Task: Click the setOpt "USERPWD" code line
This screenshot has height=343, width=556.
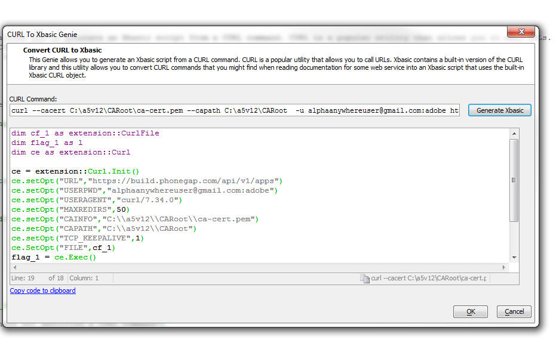Action: [145, 191]
